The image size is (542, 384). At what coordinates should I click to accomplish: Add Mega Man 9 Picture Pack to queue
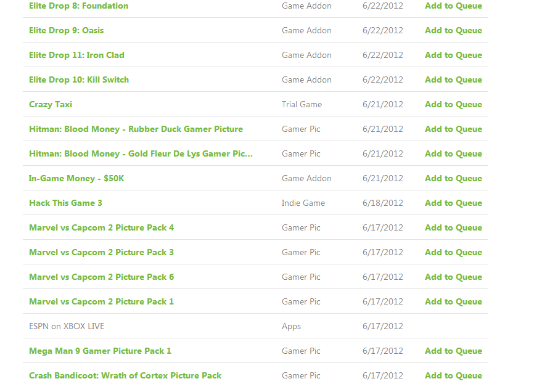point(453,351)
